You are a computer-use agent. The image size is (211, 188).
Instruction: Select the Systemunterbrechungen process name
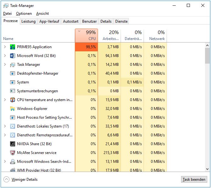(37, 91)
